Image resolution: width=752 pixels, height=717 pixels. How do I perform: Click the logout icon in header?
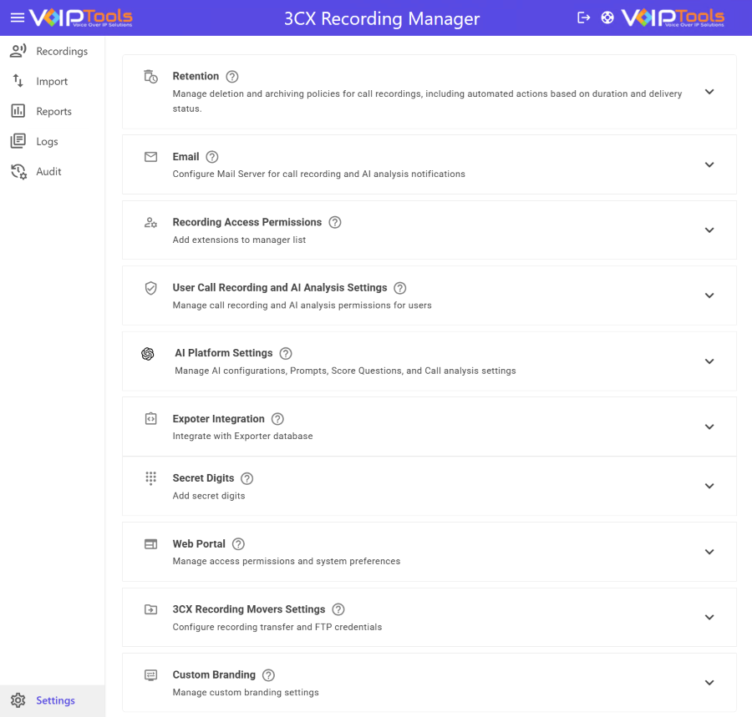click(x=584, y=18)
